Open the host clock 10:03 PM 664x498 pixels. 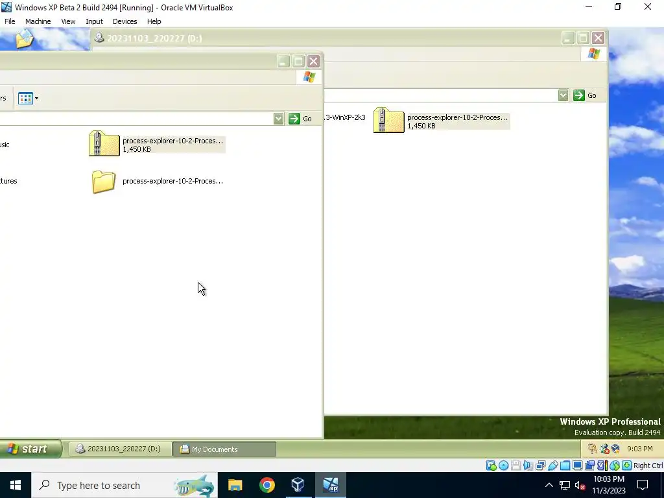[608, 485]
